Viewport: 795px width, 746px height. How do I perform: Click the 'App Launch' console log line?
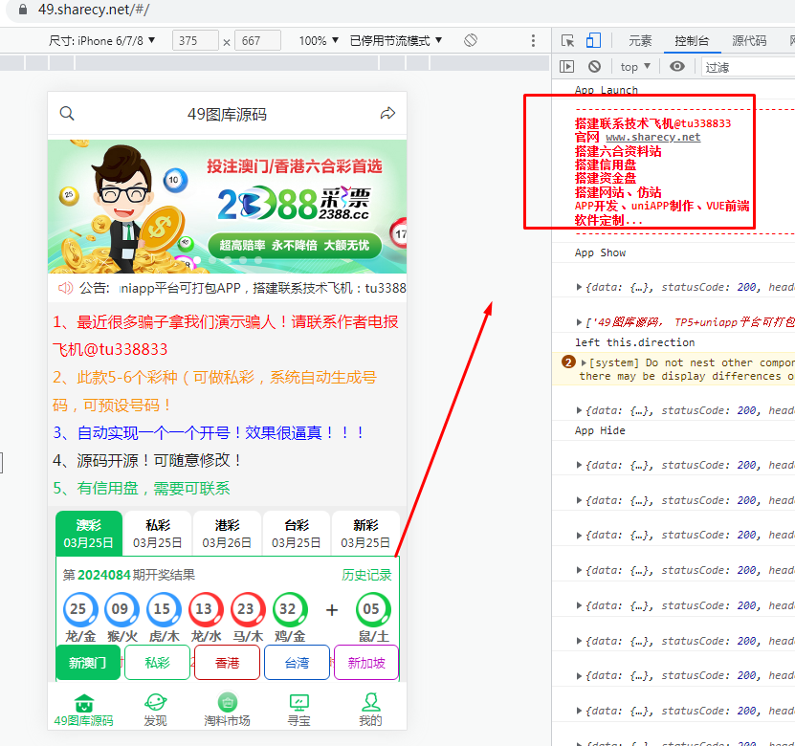(x=607, y=90)
